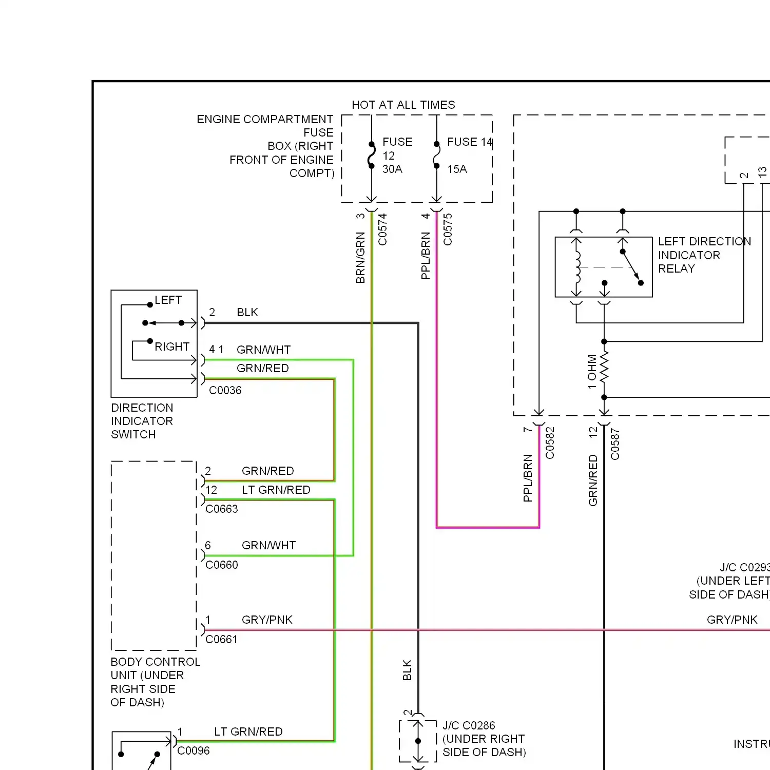This screenshot has width=770, height=770.
Task: Click connector label C0575
Action: [448, 229]
